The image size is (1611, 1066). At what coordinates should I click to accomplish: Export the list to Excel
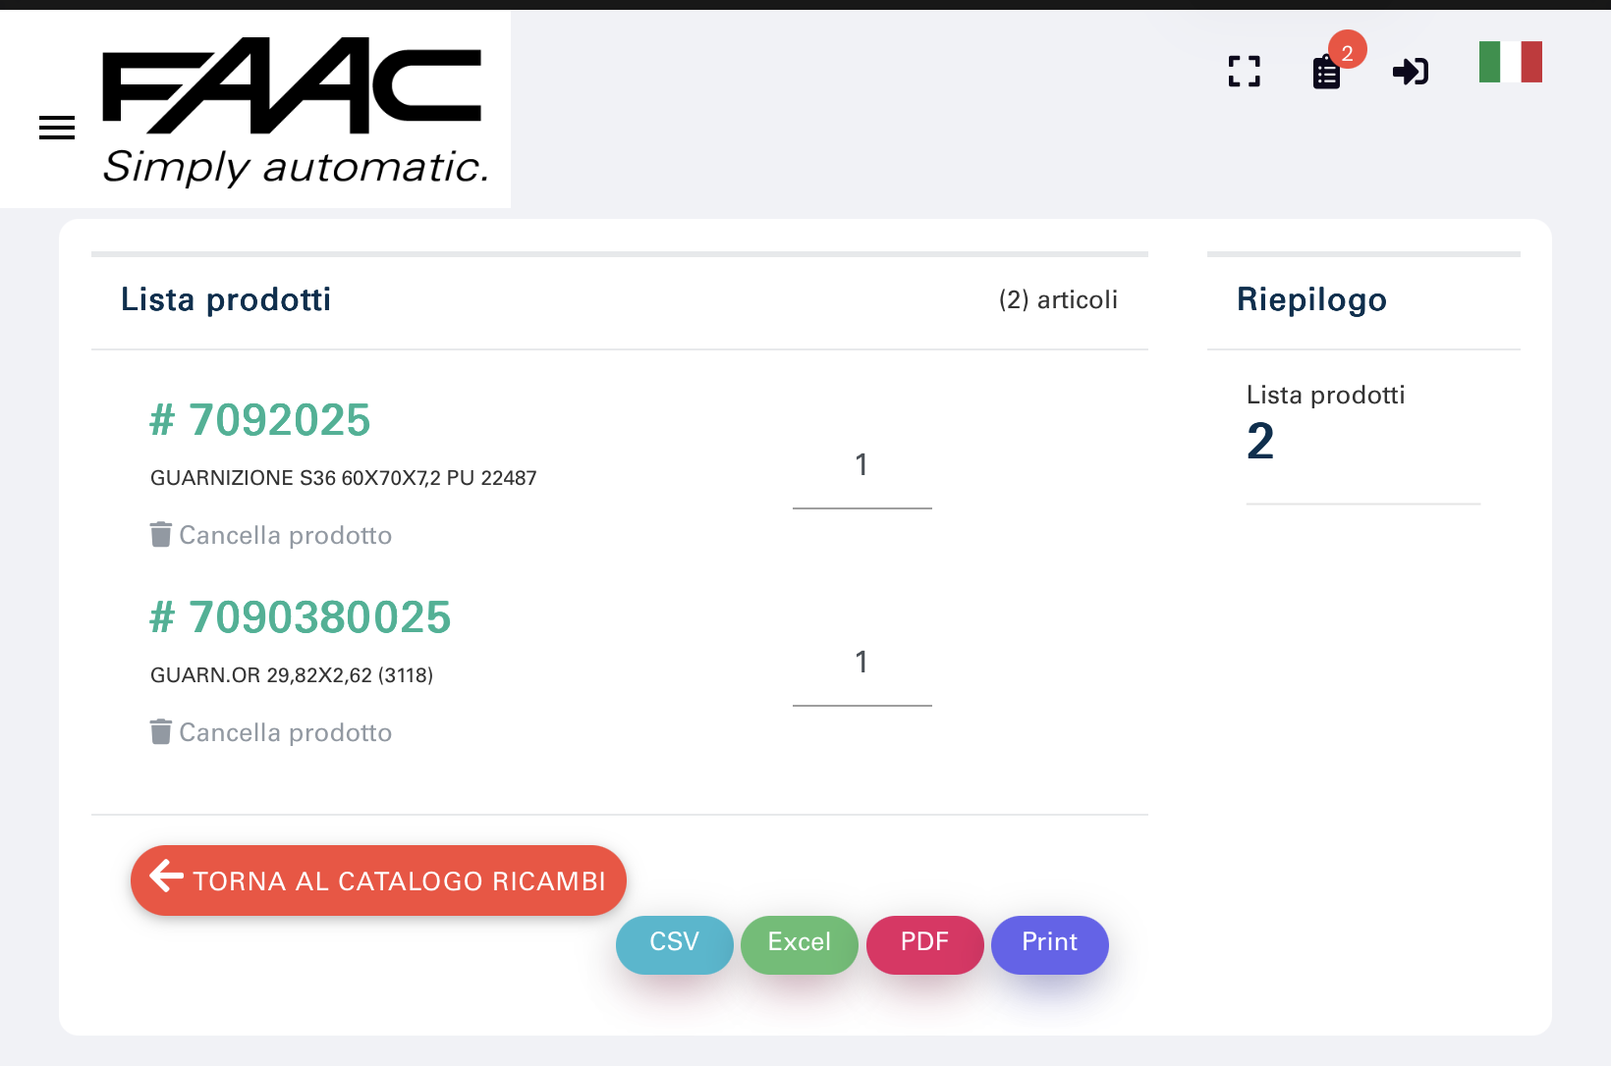click(x=799, y=943)
